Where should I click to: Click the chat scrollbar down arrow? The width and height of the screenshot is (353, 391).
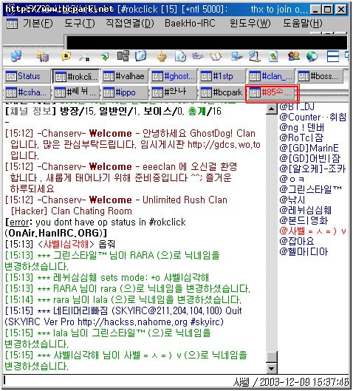271,368
